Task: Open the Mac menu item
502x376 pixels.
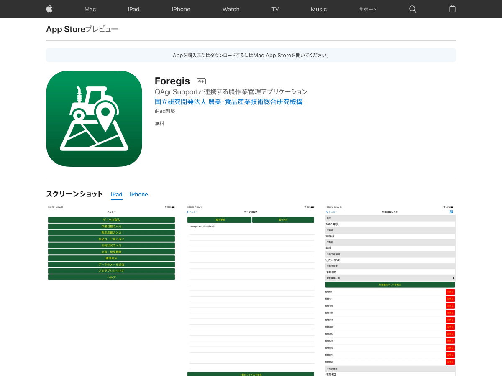Action: tap(90, 9)
